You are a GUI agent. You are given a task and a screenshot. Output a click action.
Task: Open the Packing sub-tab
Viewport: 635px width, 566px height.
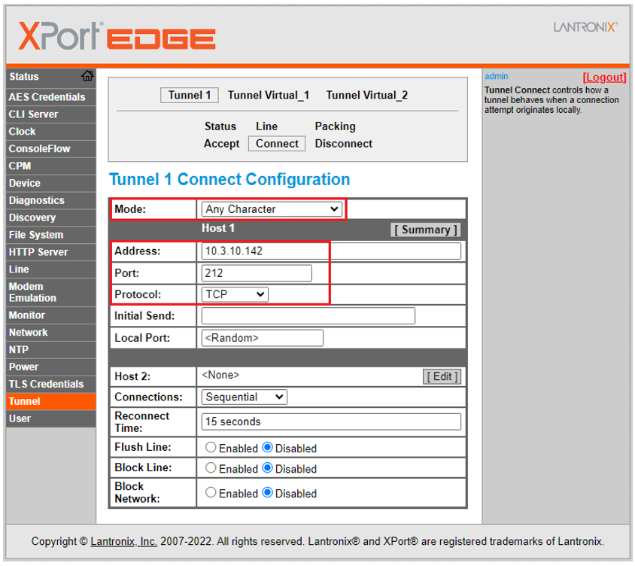click(x=336, y=126)
